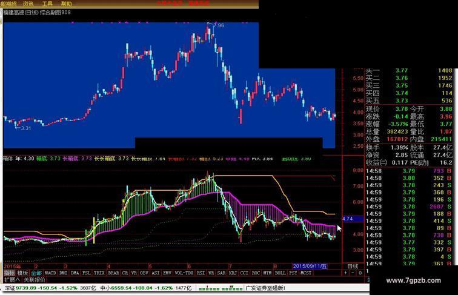Select the 买四 3.74 bid row

(409, 93)
